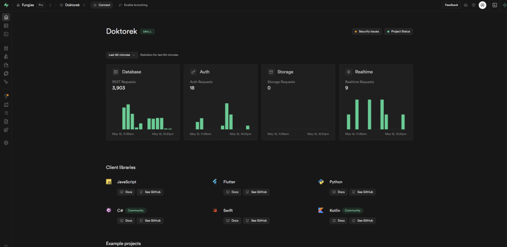Open inline SQL editor icon in top bar
Image resolution: width=507 pixels, height=247 pixels.
pos(495,5)
